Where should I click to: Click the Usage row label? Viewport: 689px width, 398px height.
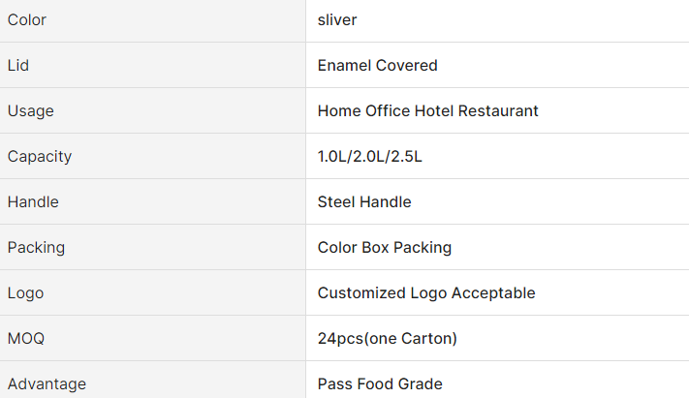point(31,111)
